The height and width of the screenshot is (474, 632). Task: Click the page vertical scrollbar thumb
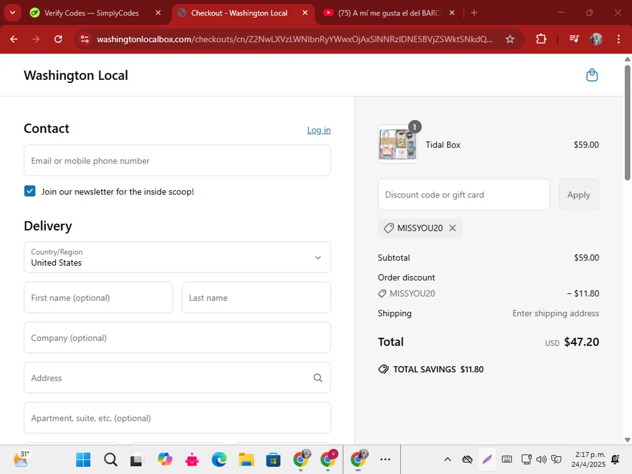(x=627, y=122)
